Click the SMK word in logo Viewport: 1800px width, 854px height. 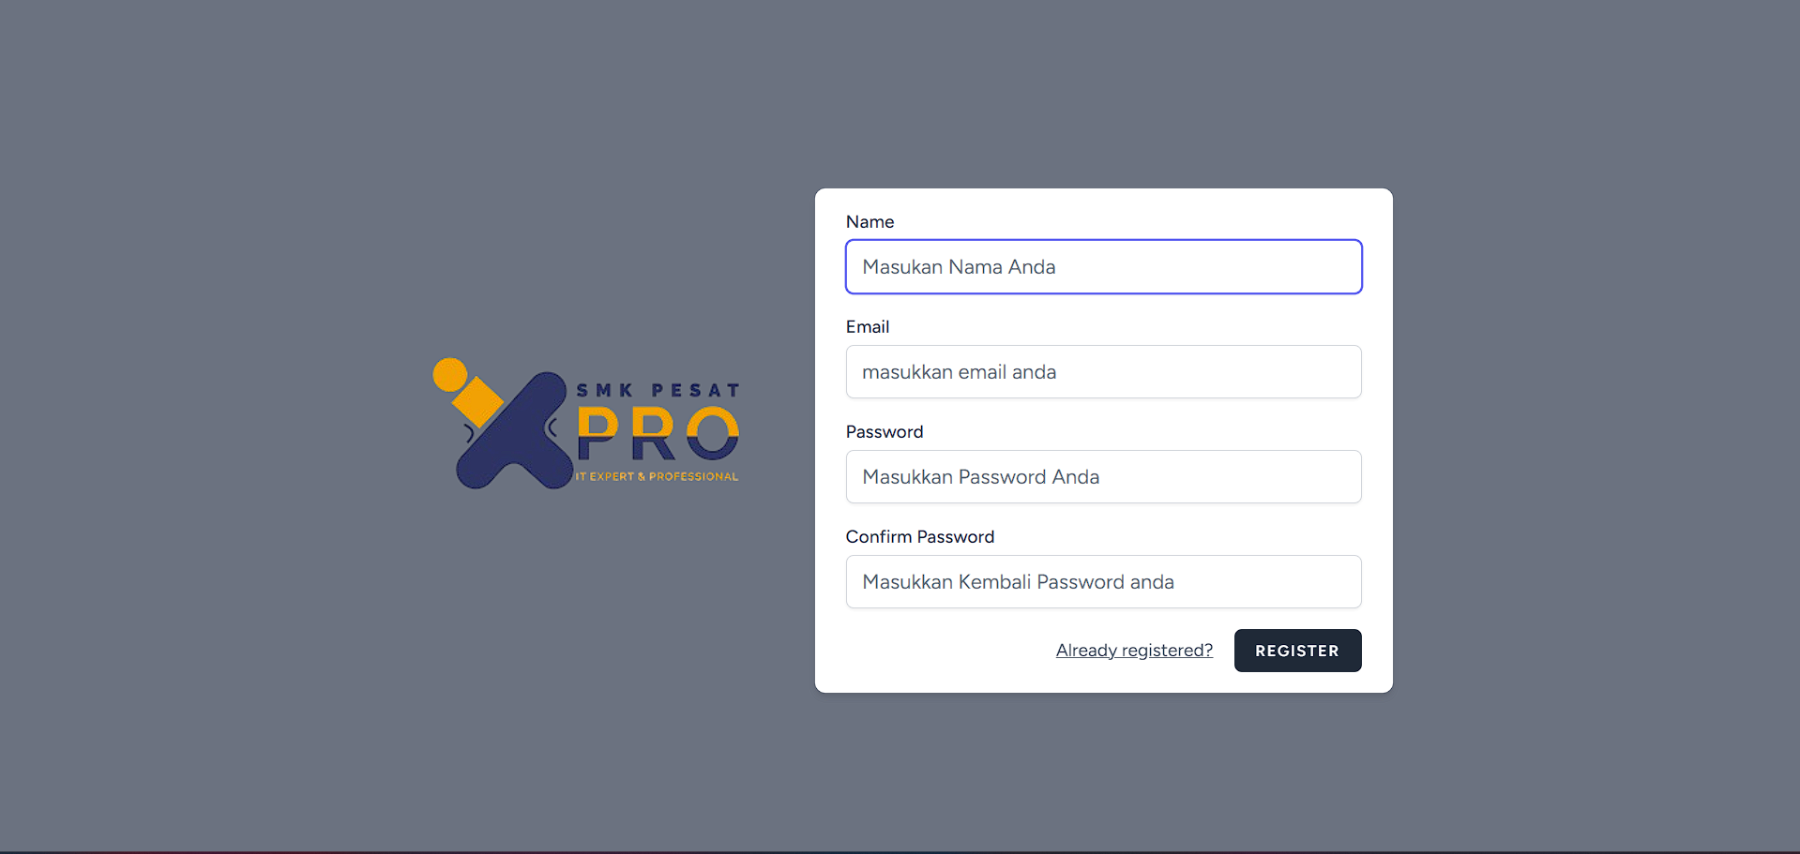pyautogui.click(x=605, y=390)
